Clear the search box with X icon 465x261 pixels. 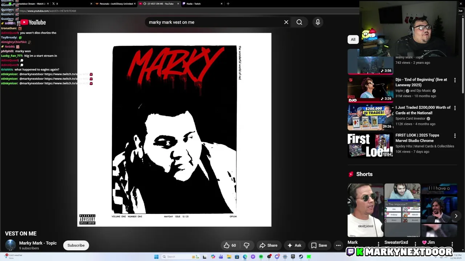[x=286, y=22]
